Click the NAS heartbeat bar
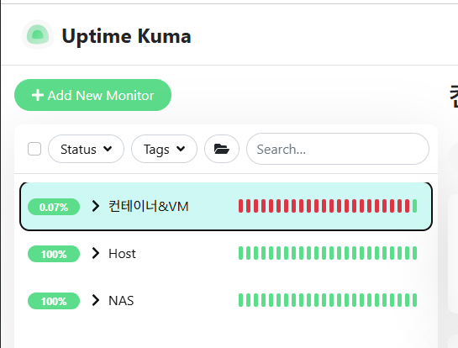 (x=328, y=300)
